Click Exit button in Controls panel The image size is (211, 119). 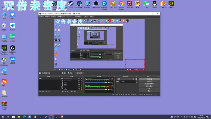(149, 91)
